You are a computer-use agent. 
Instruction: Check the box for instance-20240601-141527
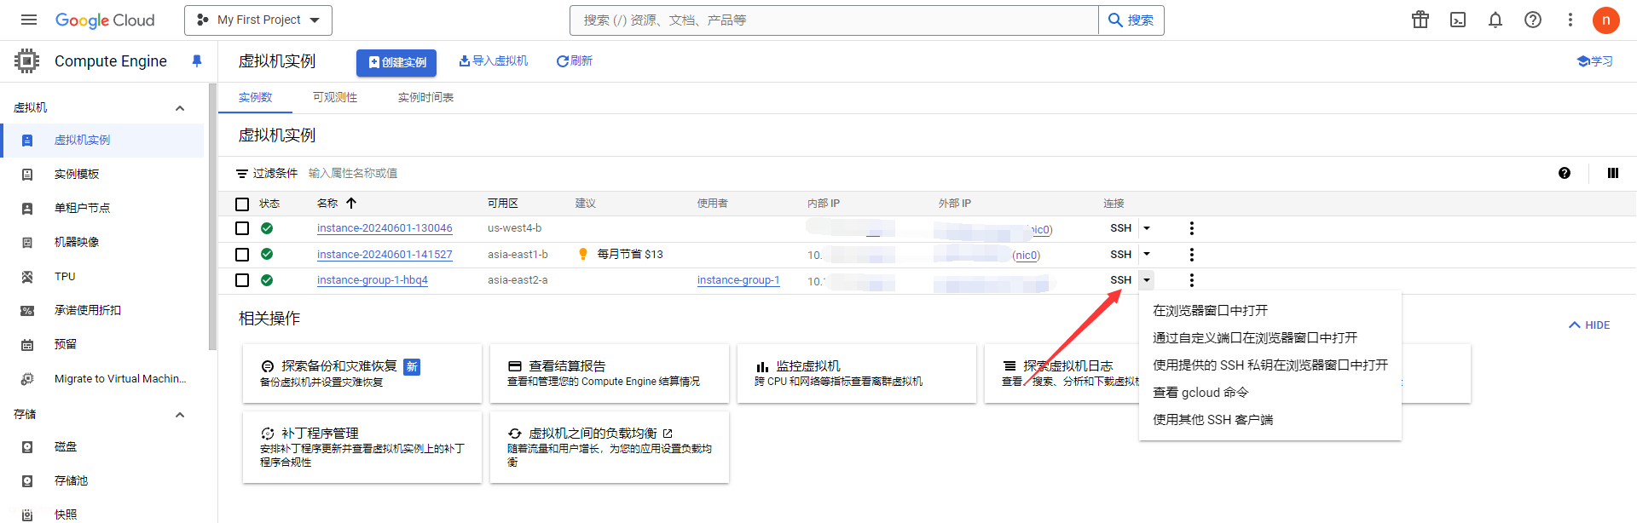point(242,255)
